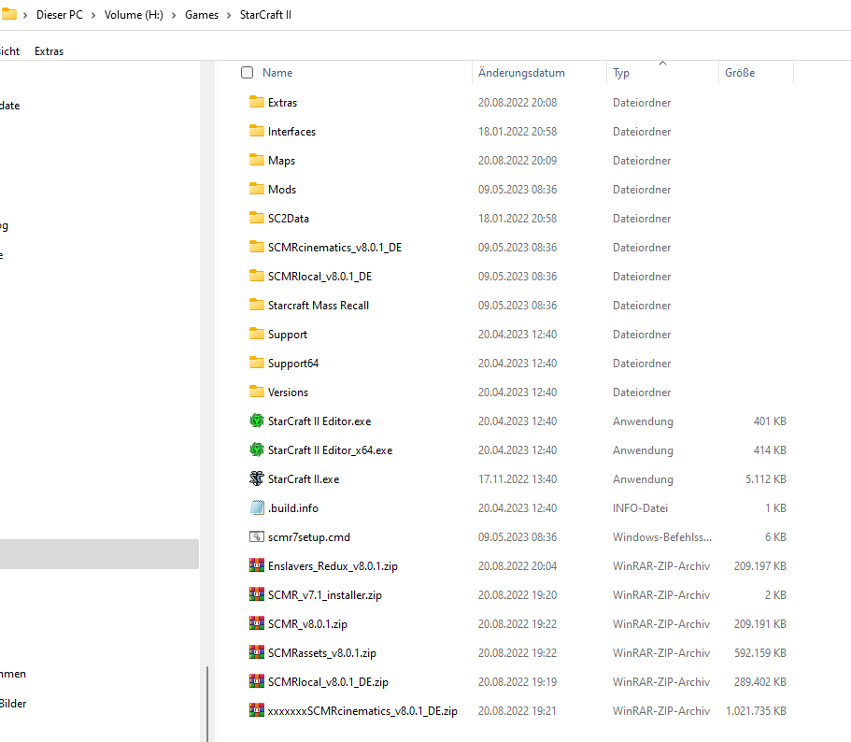Image resolution: width=851 pixels, height=742 pixels.
Task: Open the Starcraft Mass Recall folder icon
Action: click(x=256, y=305)
